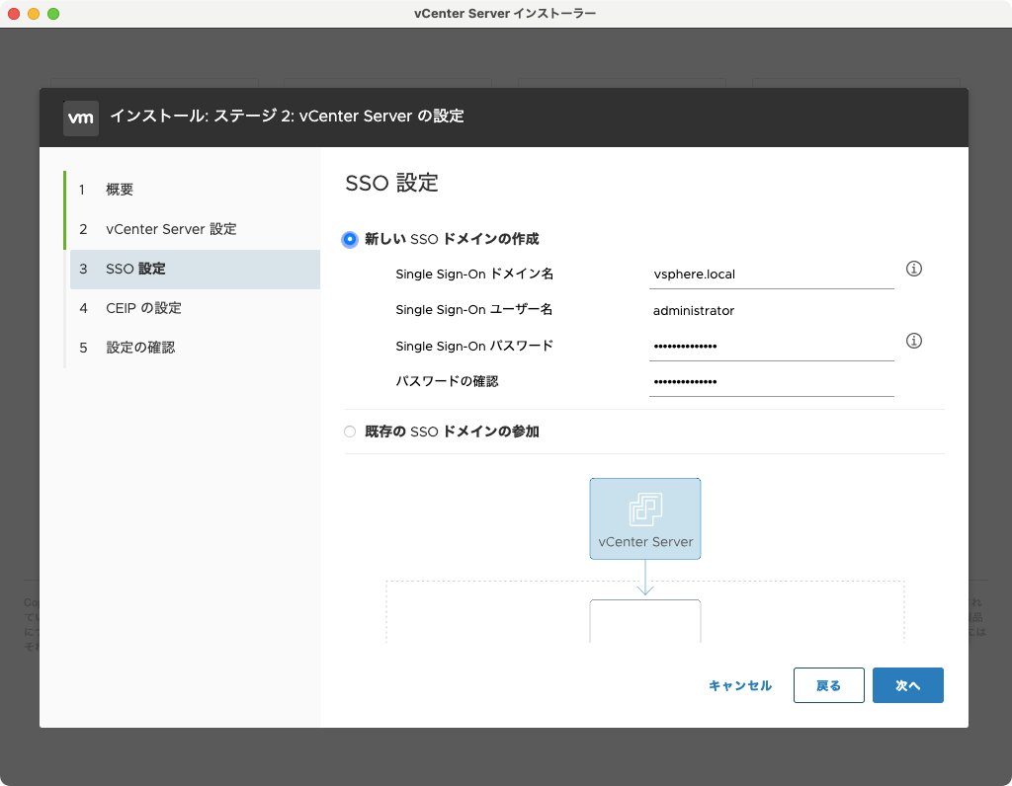Minimize the installer window with yellow button
Image resolution: width=1012 pixels, height=786 pixels.
click(34, 14)
